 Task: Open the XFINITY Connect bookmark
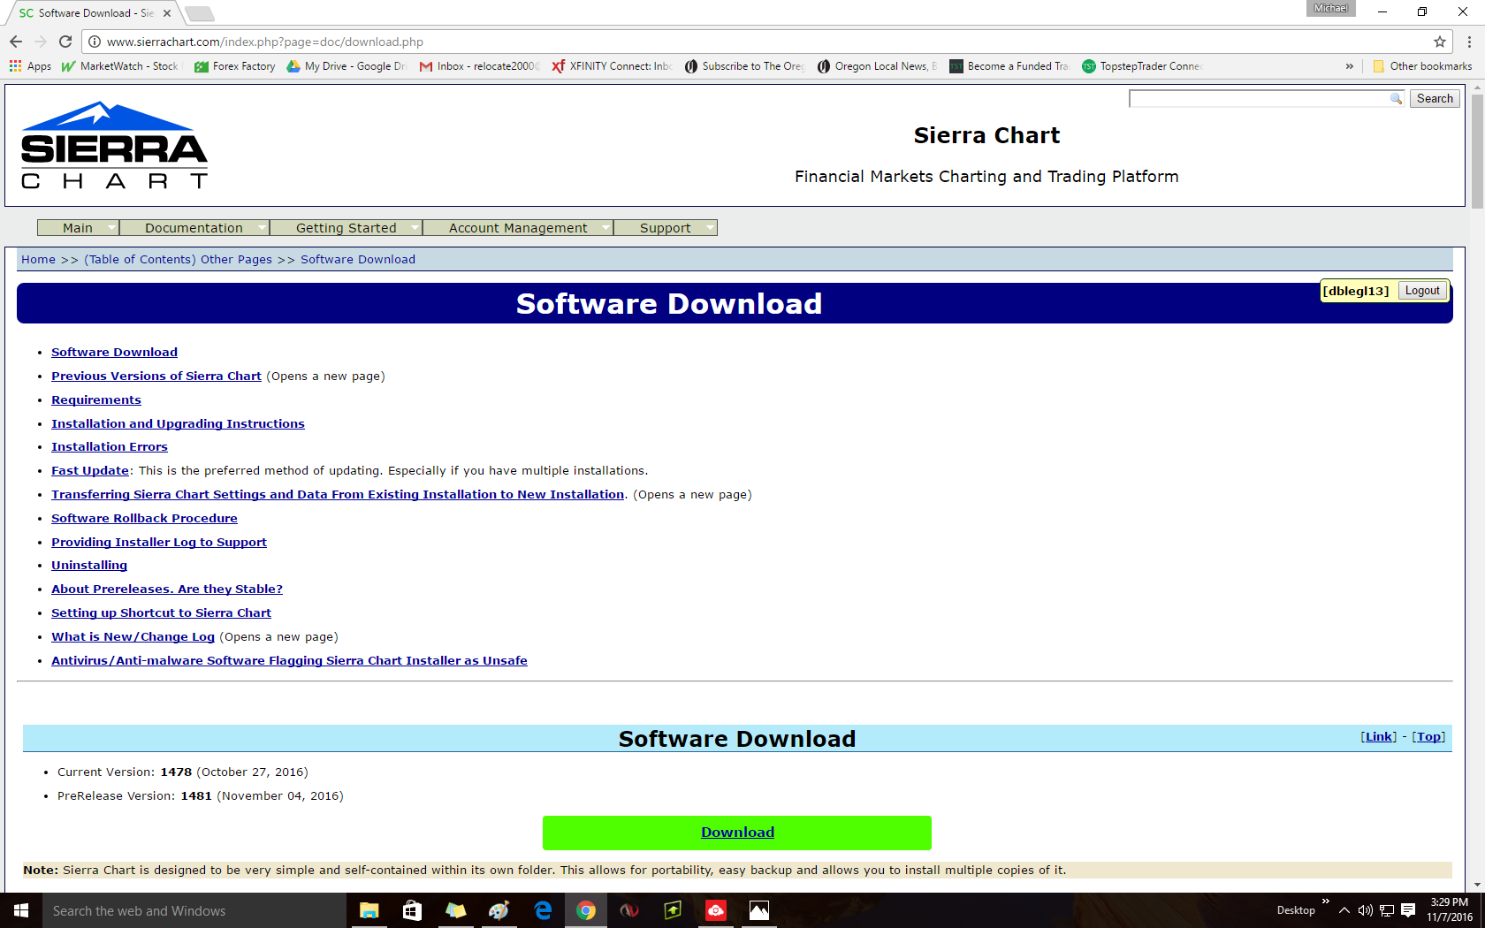pos(612,66)
